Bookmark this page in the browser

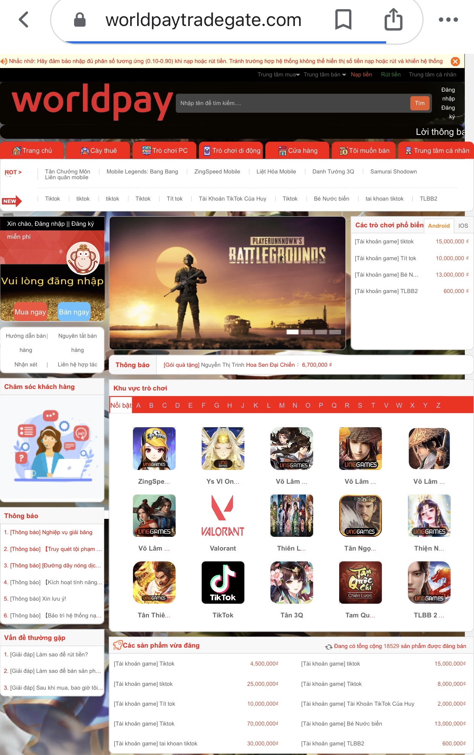click(343, 19)
